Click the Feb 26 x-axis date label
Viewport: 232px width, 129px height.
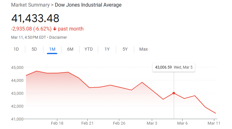click(119, 123)
